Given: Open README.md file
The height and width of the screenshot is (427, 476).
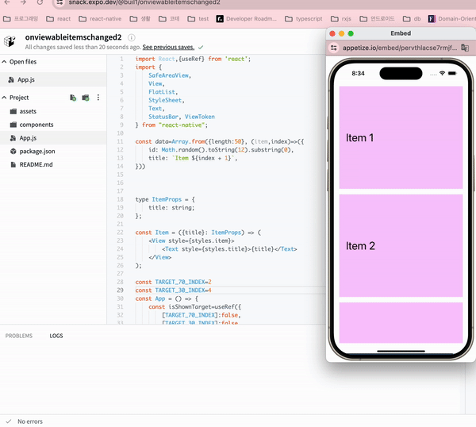Looking at the screenshot, I should [36, 164].
